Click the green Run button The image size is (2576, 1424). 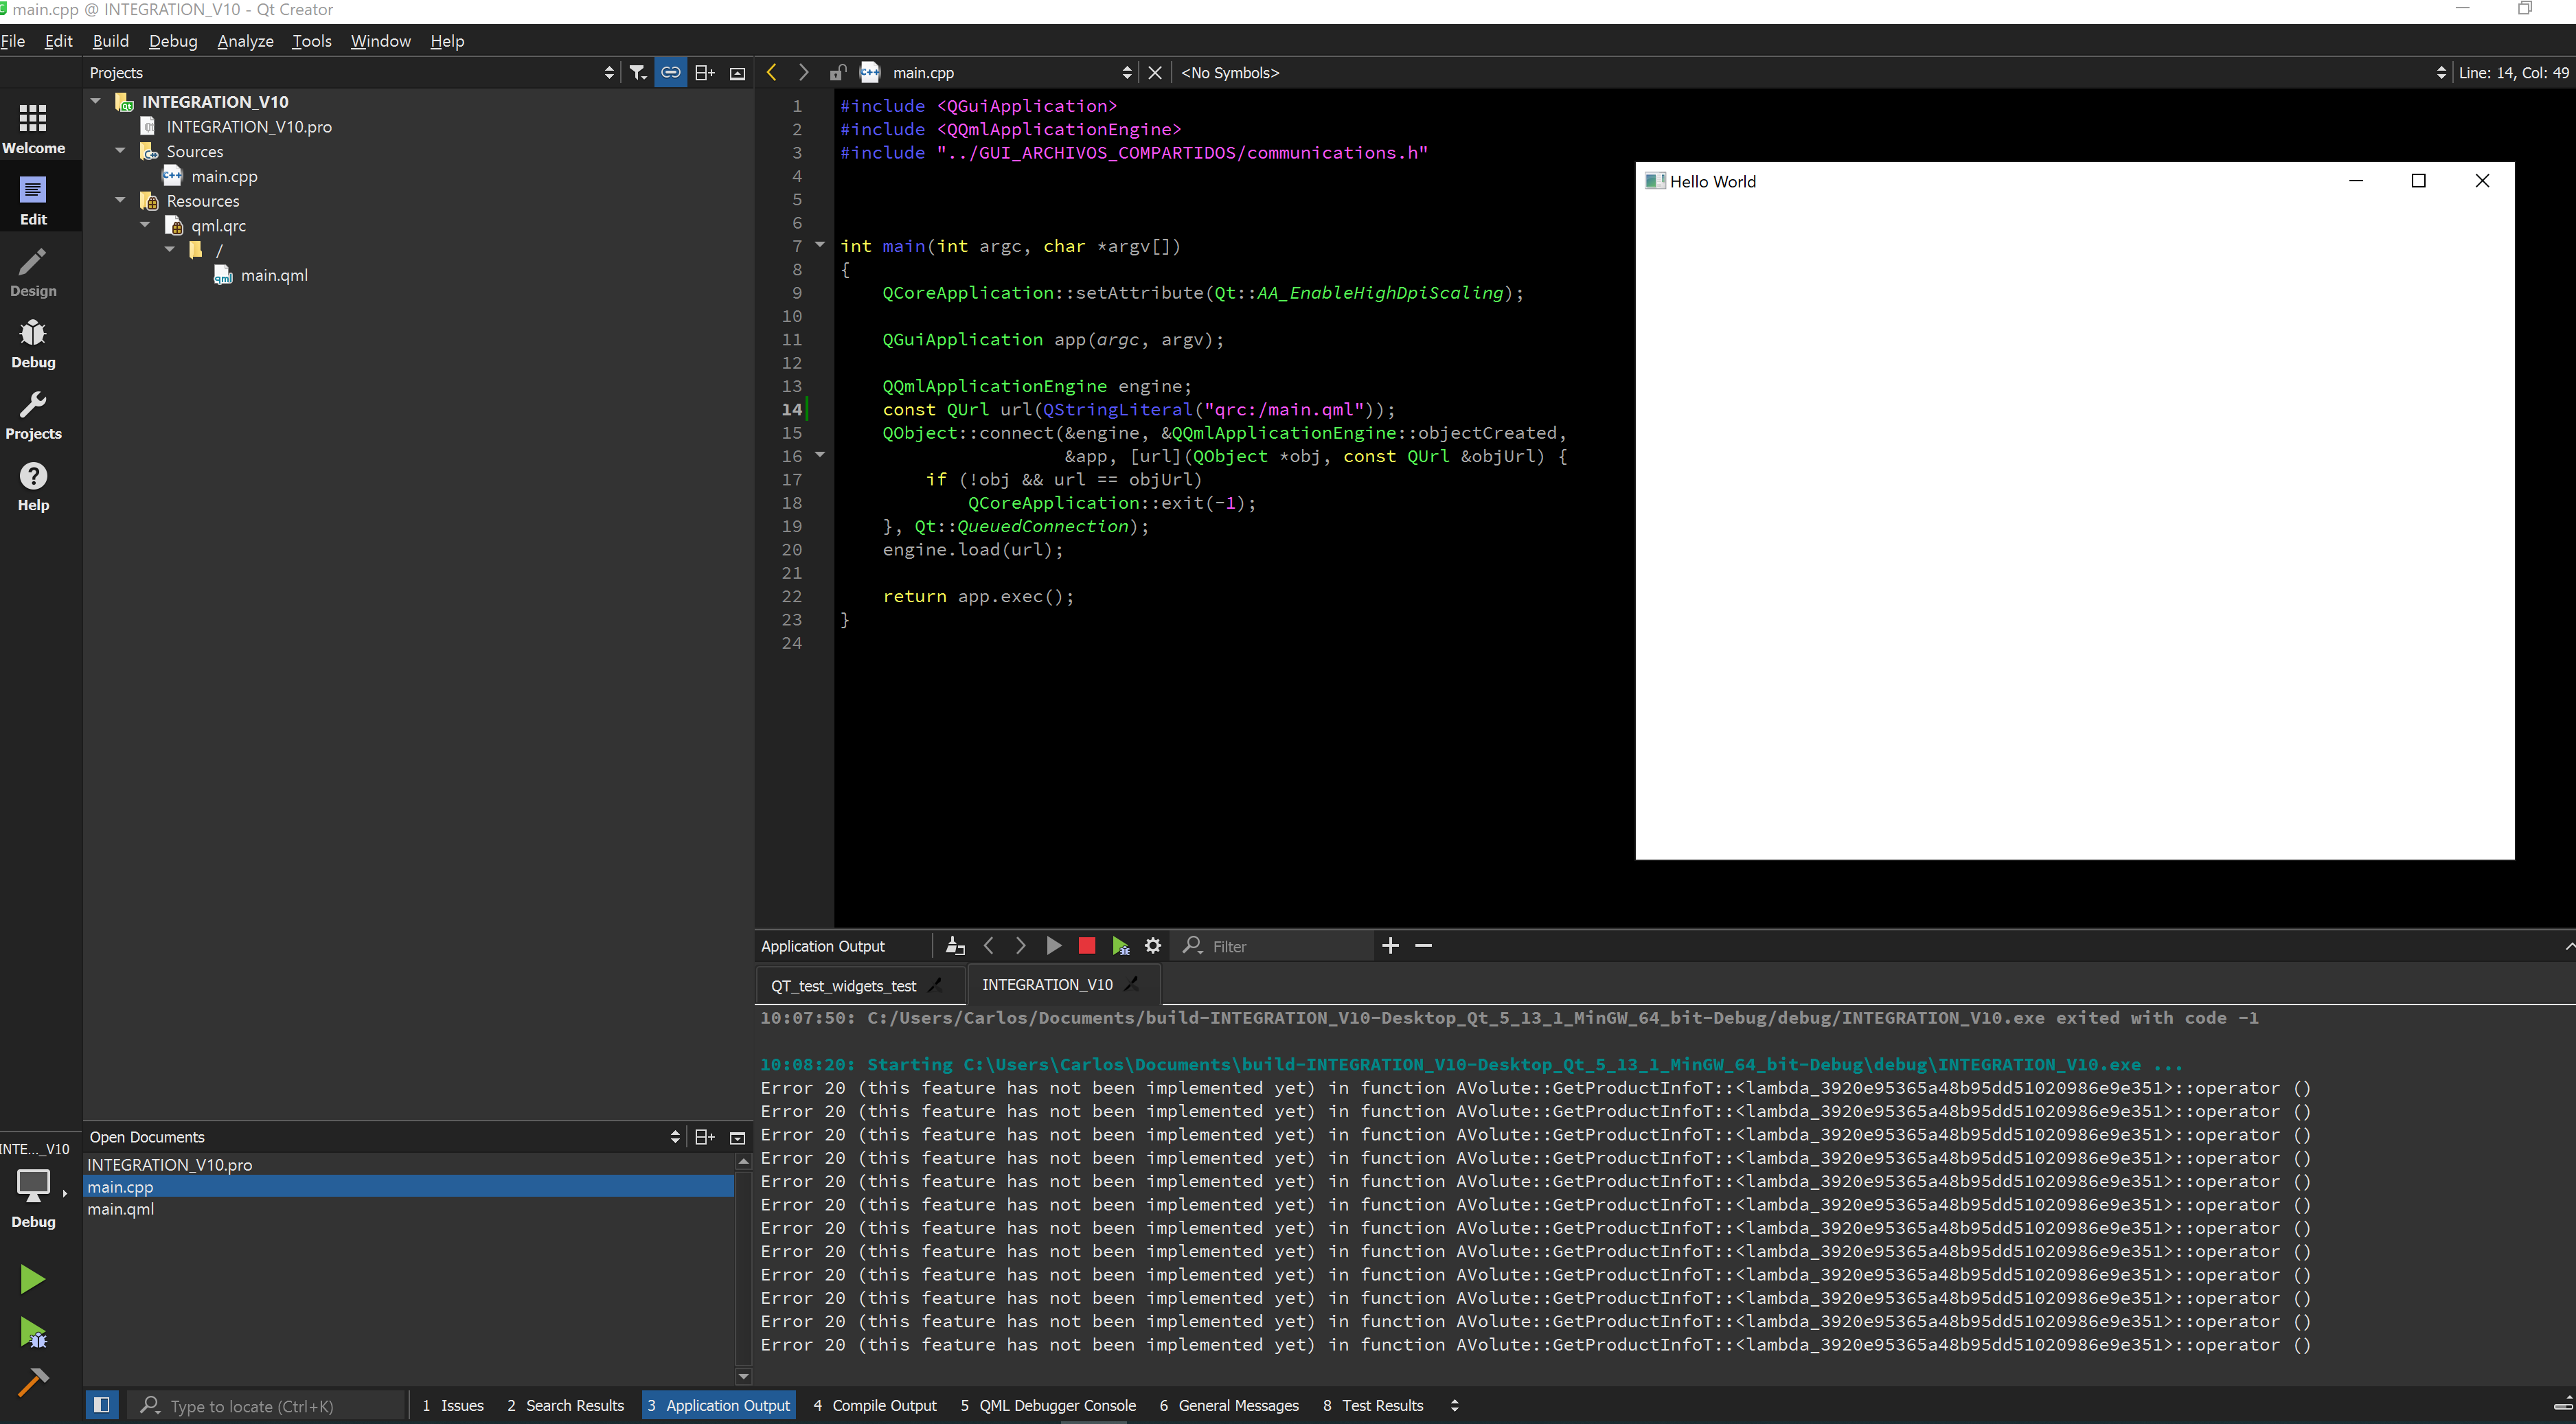pyautogui.click(x=32, y=1278)
